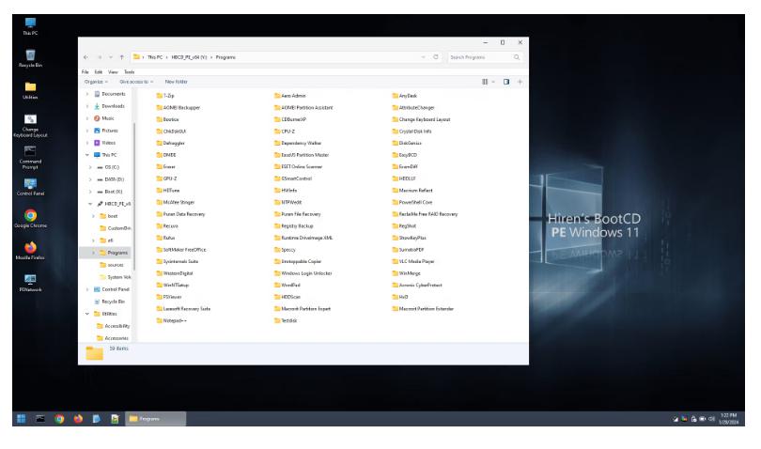
Task: Open the Organize dropdown menu
Action: coord(95,82)
